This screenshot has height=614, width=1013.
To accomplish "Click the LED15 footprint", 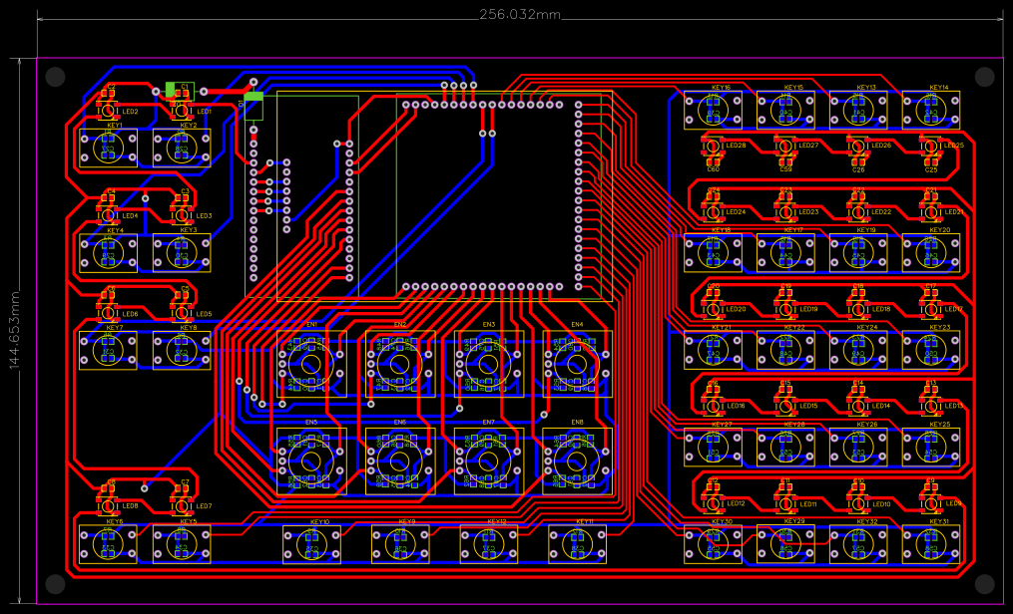I will [x=785, y=406].
